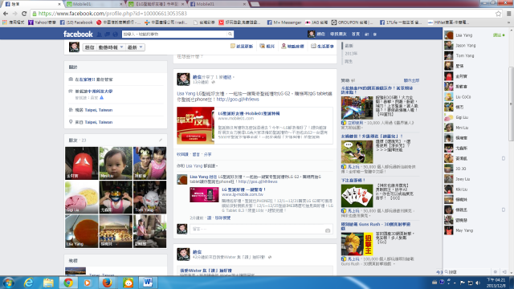Open the Facebook messages icon

(107, 34)
